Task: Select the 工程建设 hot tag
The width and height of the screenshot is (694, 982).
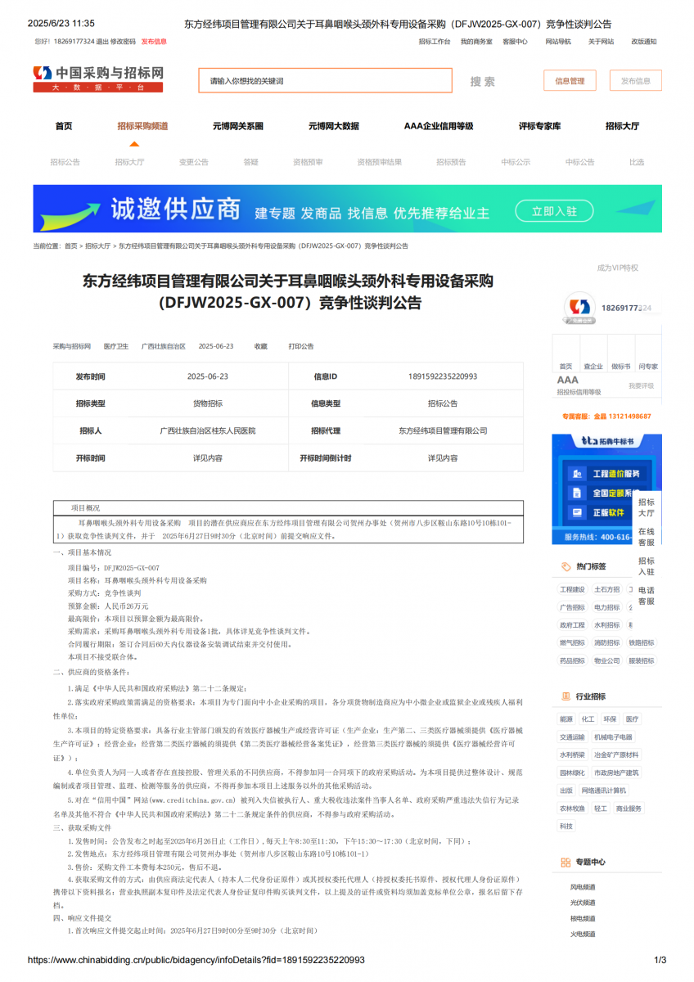Action: tap(573, 589)
